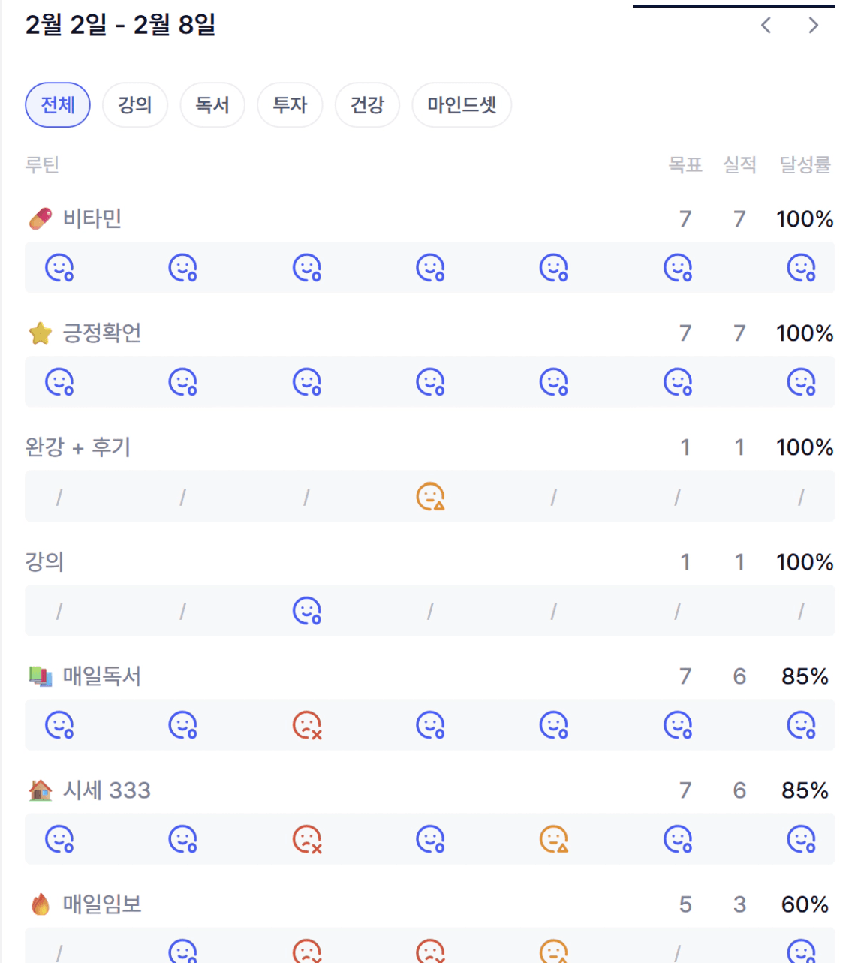Toggle the red failed face in 매일독서 row
This screenshot has height=963, width=849.
307,726
